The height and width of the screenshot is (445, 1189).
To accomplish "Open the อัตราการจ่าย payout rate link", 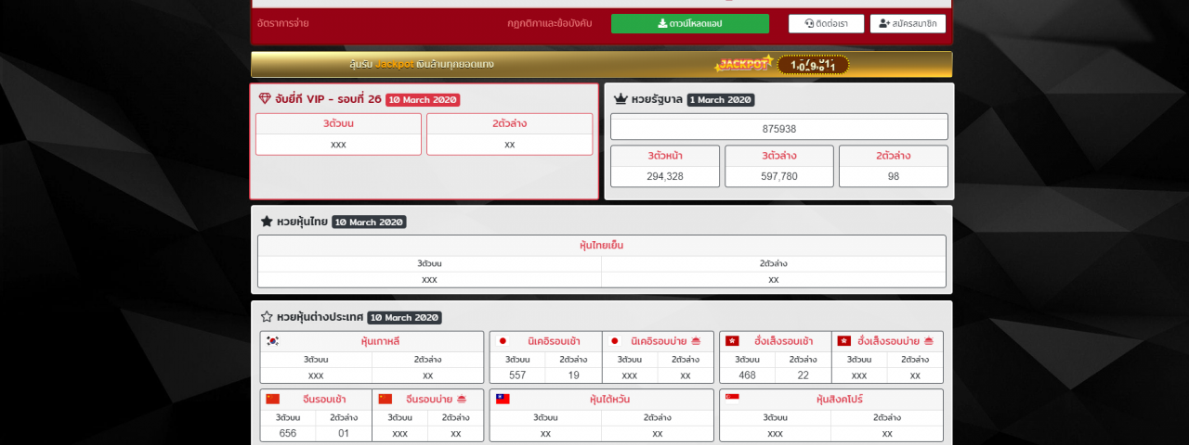I will tap(282, 23).
